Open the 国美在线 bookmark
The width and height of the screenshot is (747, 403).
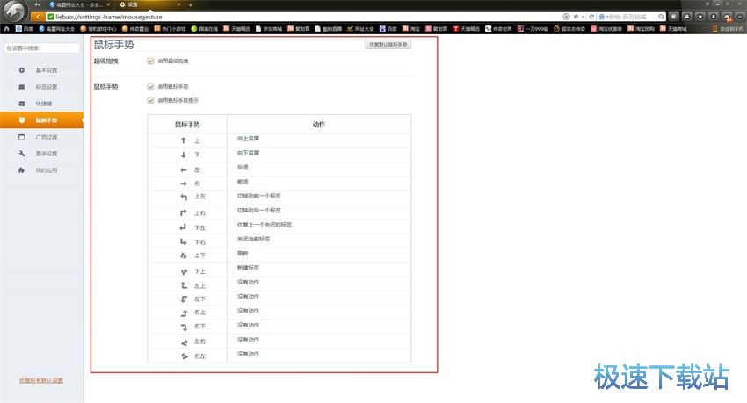point(205,29)
